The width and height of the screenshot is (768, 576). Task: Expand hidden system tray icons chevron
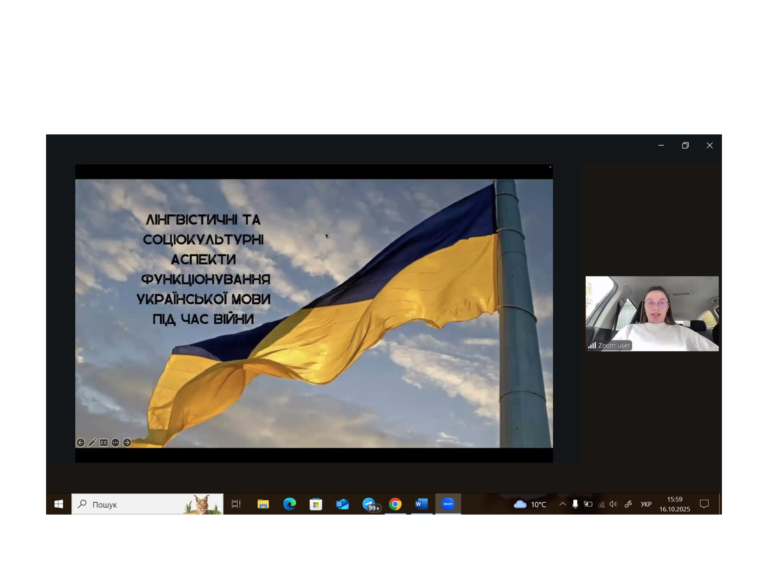click(x=563, y=504)
